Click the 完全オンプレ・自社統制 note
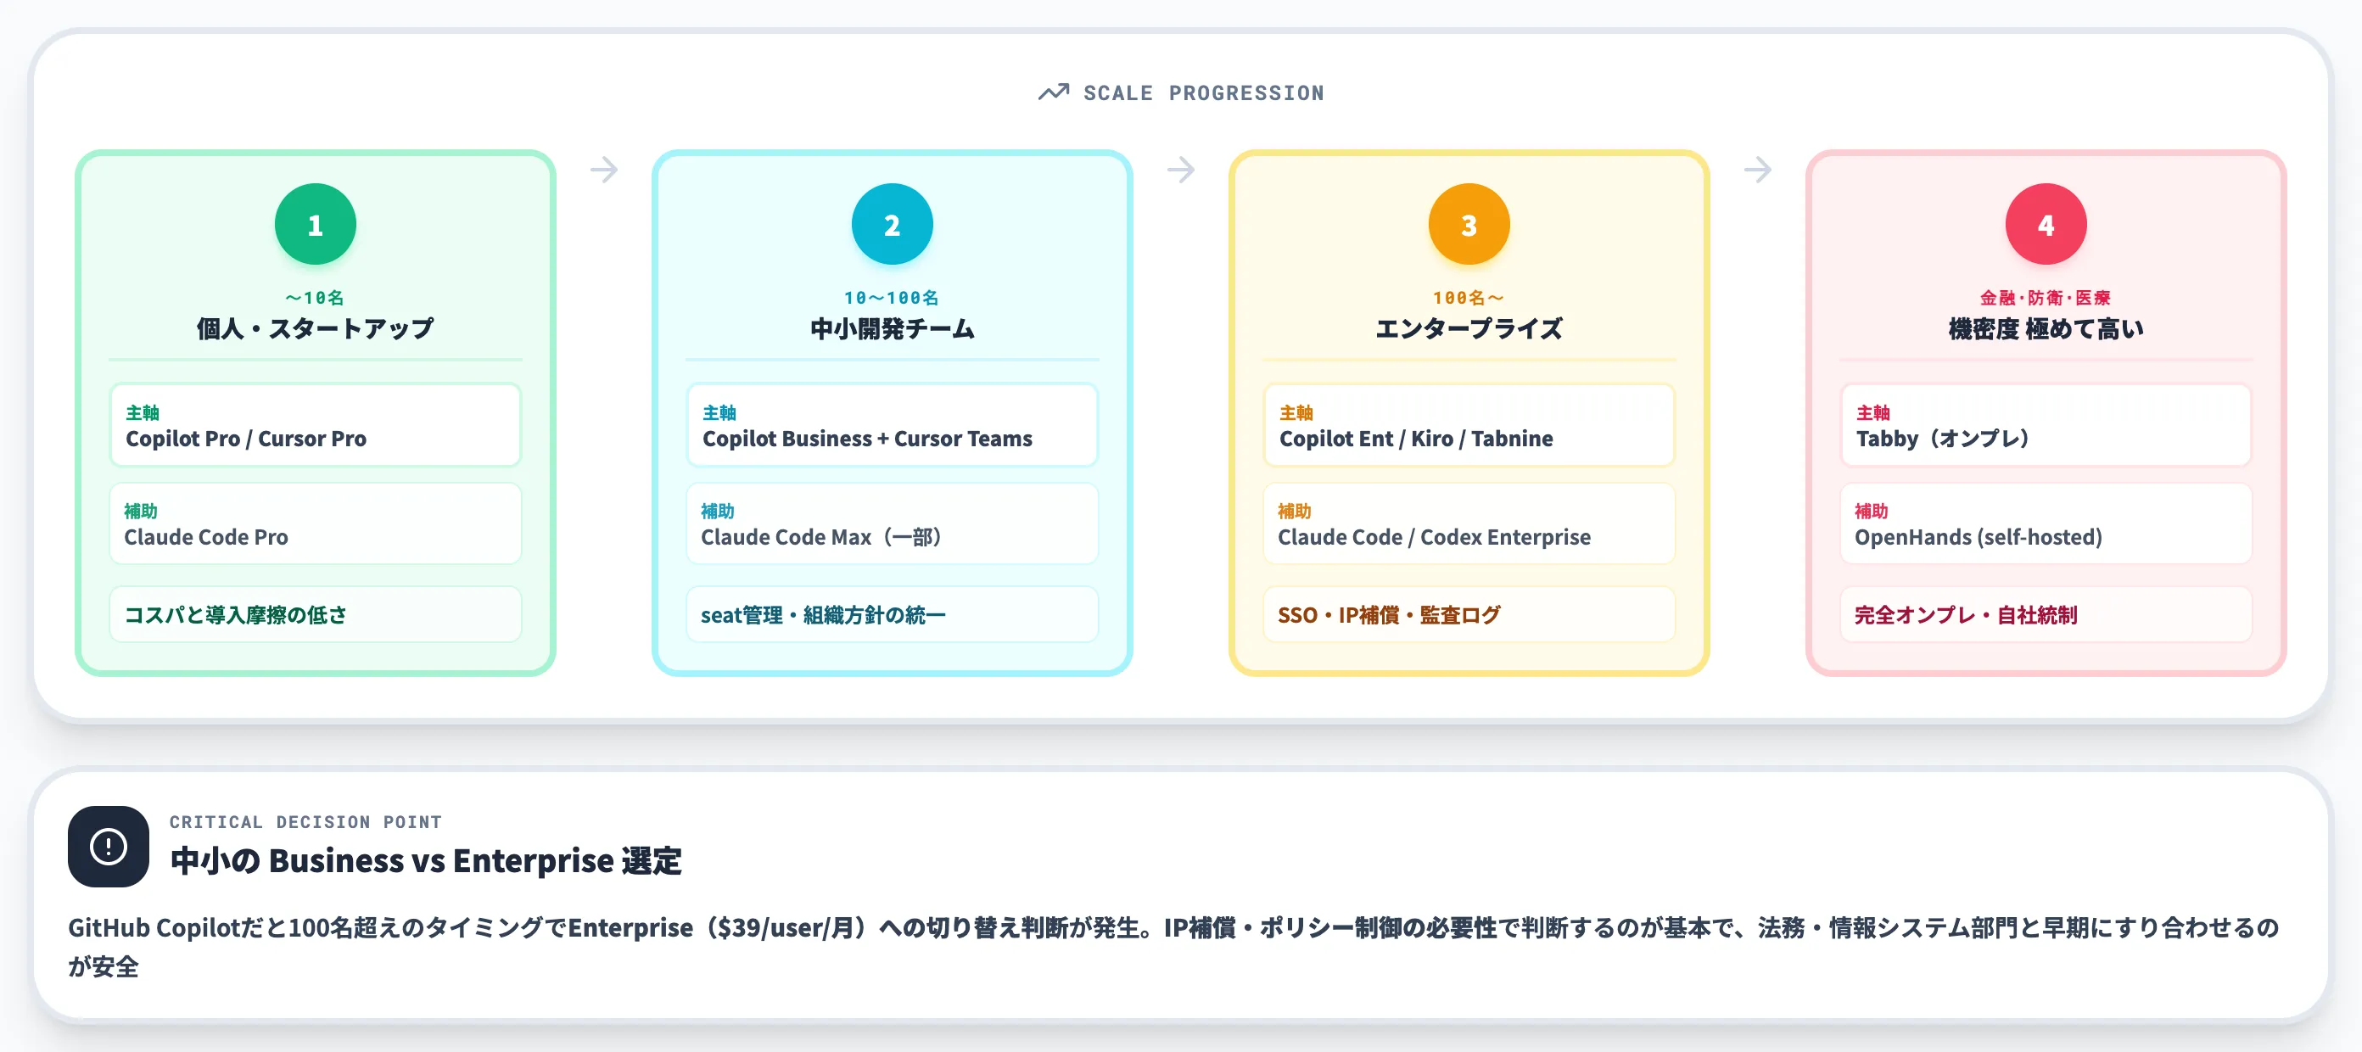 click(x=2046, y=614)
